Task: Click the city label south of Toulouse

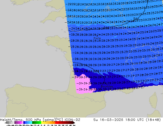Action: pos(107,86)
